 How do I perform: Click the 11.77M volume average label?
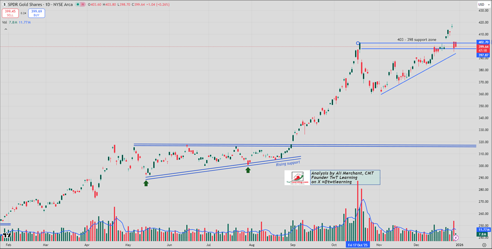click(483, 229)
